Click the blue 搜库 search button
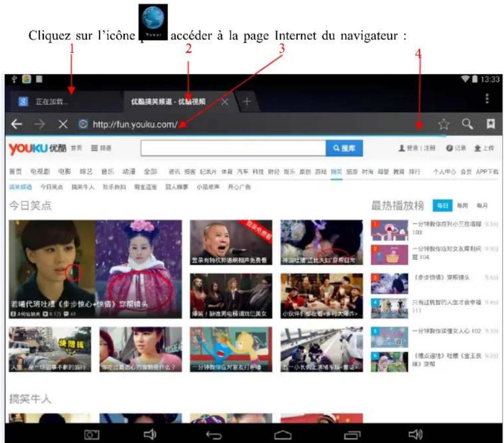The image size is (504, 443). [344, 148]
